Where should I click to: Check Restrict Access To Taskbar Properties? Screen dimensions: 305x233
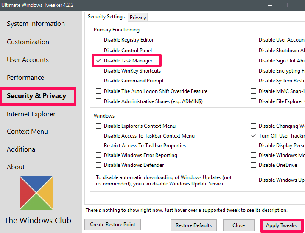(x=98, y=146)
